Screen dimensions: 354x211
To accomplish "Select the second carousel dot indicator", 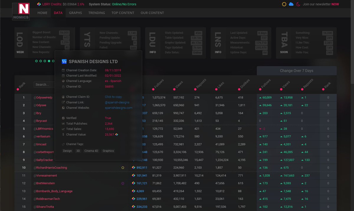I will [40, 61].
